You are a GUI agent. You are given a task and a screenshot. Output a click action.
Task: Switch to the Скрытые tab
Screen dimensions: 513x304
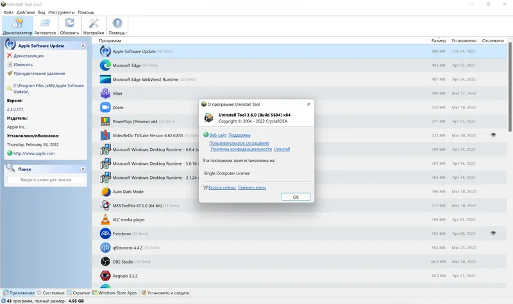tap(78, 293)
